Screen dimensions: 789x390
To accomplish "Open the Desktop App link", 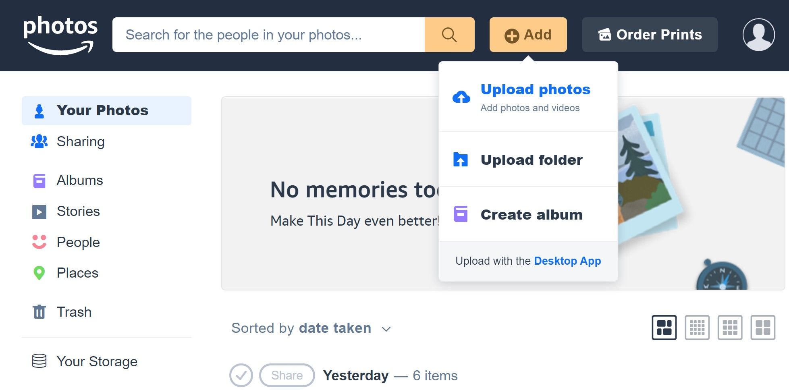I will 567,261.
